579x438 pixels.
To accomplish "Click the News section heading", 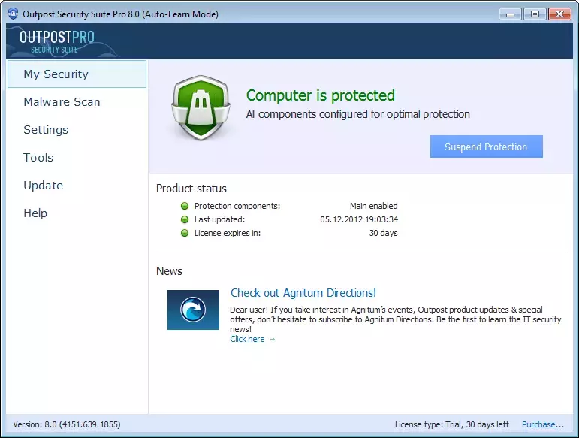I will [169, 271].
